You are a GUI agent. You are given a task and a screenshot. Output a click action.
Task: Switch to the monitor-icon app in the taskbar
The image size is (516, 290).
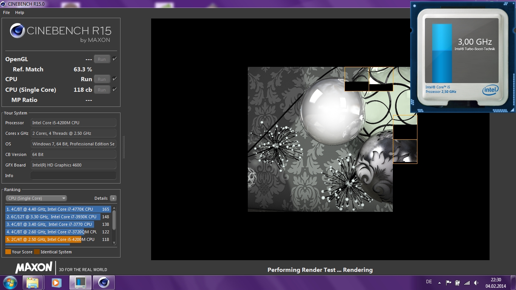(x=80, y=282)
